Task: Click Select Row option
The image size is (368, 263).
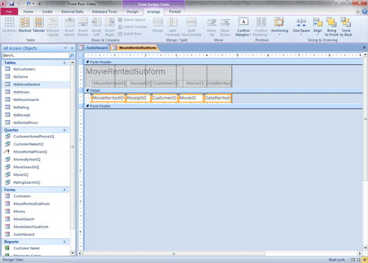Action: (130, 34)
